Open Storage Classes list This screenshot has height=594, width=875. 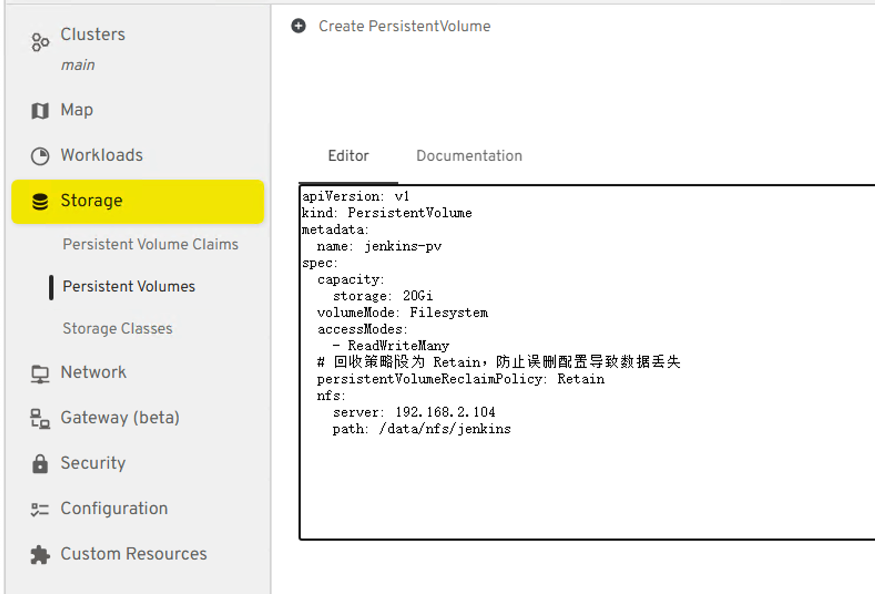pyautogui.click(x=118, y=329)
